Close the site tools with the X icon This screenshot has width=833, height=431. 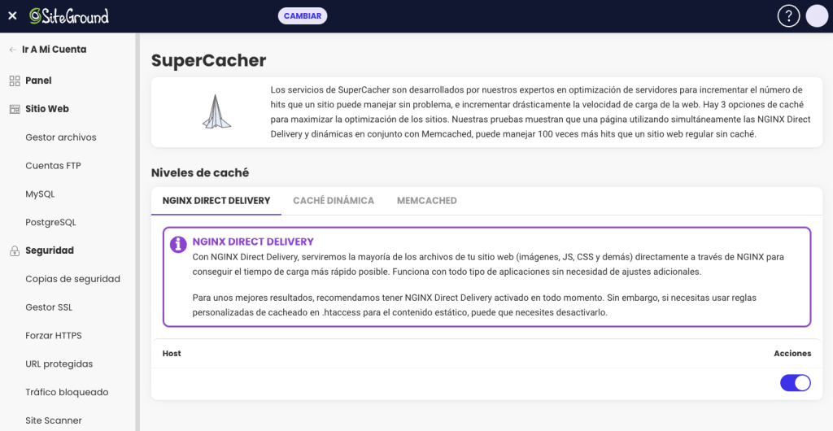[13, 16]
